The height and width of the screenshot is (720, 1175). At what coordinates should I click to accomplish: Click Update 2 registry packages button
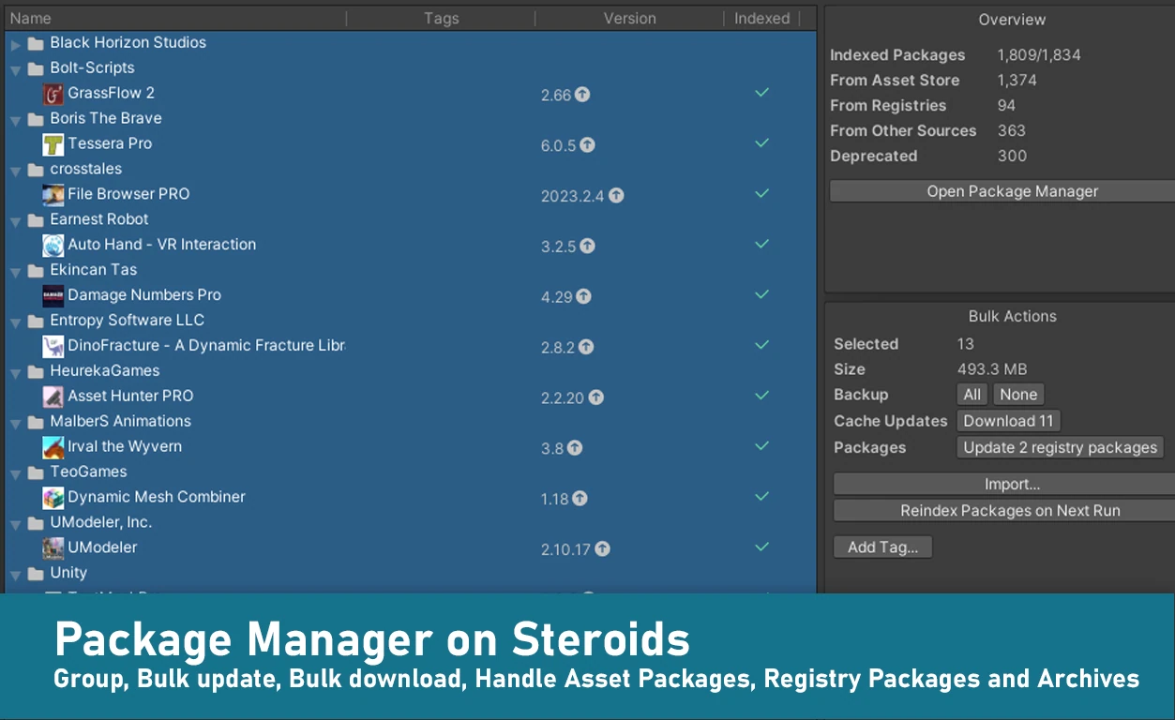pos(1060,447)
